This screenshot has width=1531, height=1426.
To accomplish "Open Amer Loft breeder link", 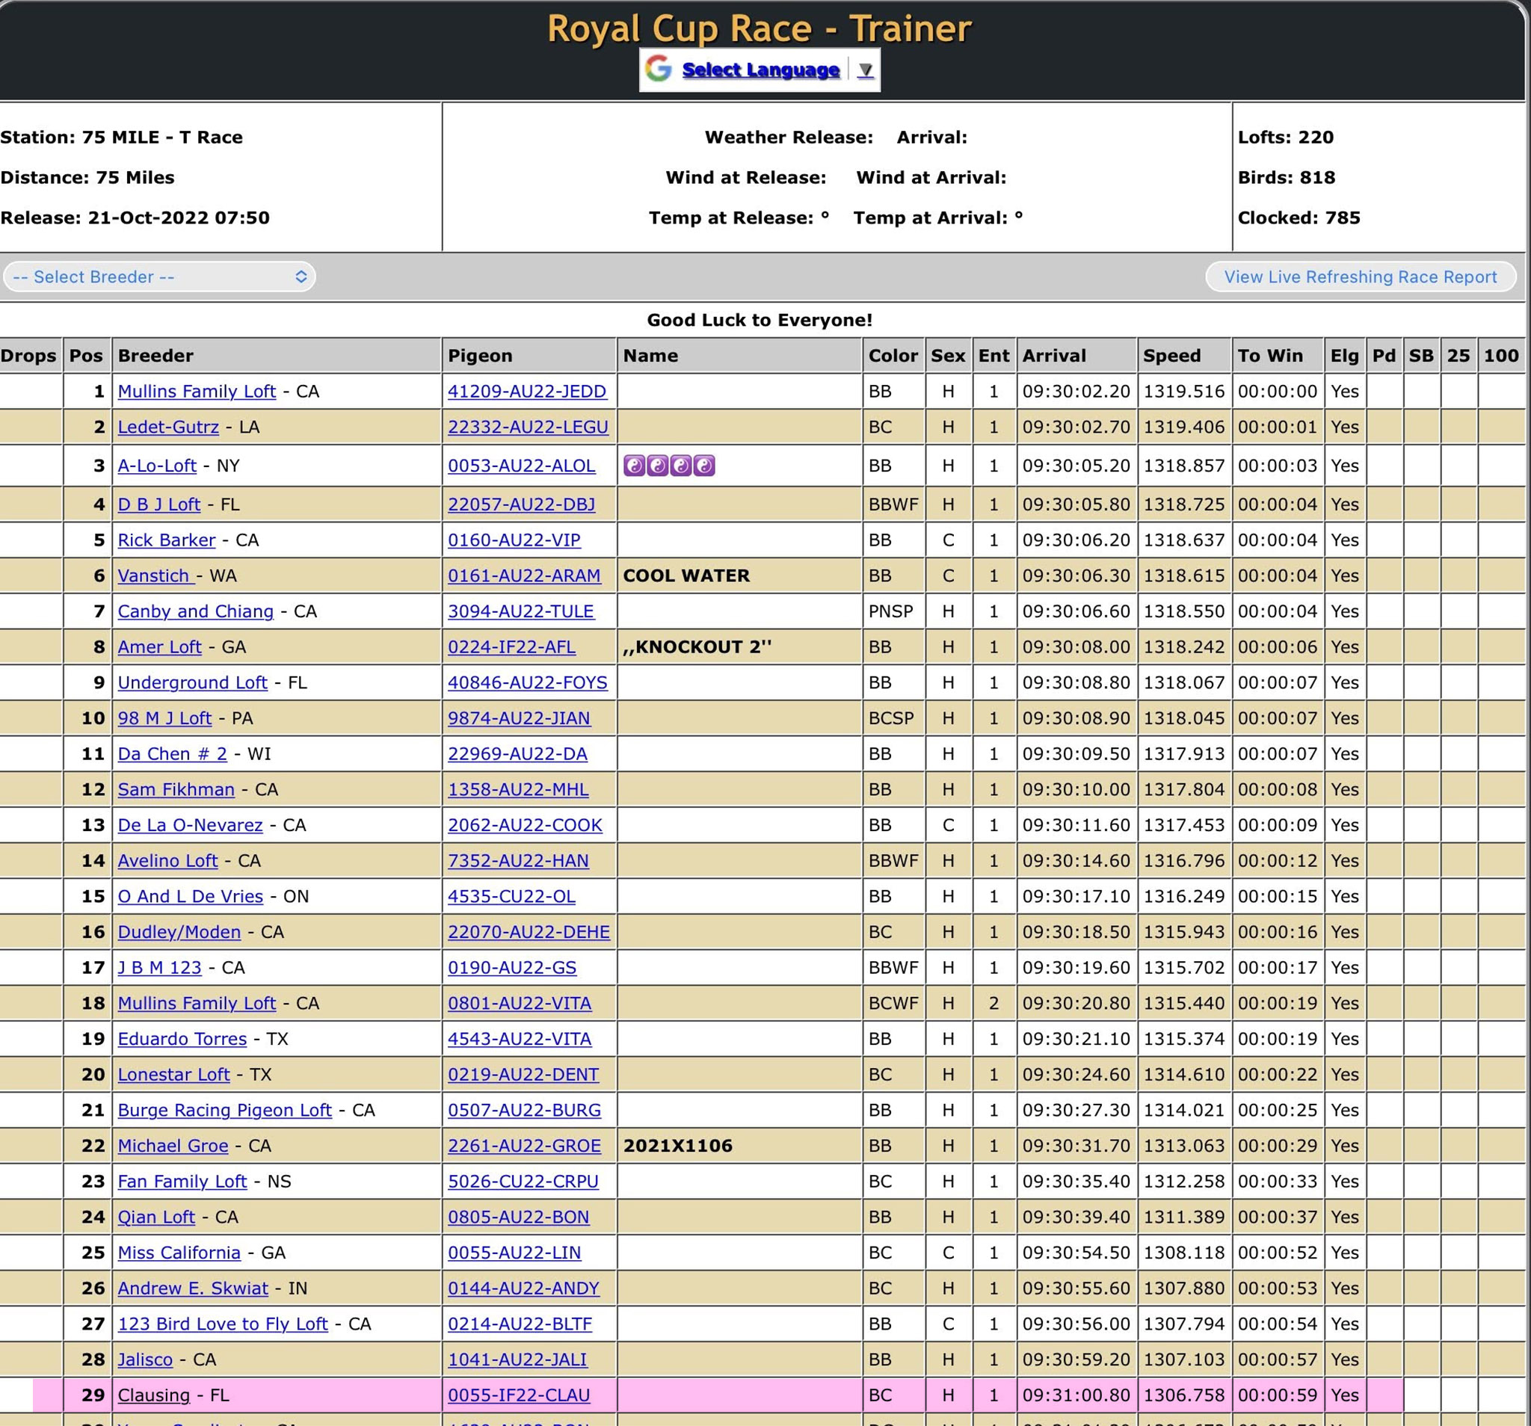I will coord(159,646).
